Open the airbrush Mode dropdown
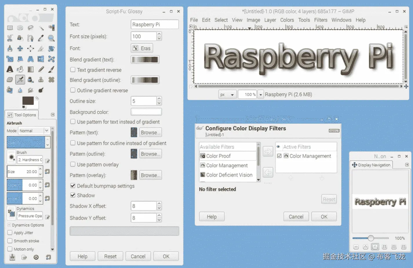 pyautogui.click(x=34, y=131)
